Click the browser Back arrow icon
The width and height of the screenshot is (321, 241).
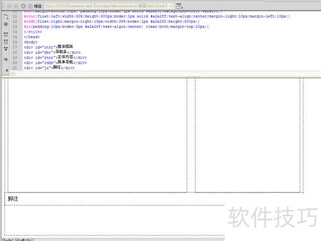tap(9, 6)
